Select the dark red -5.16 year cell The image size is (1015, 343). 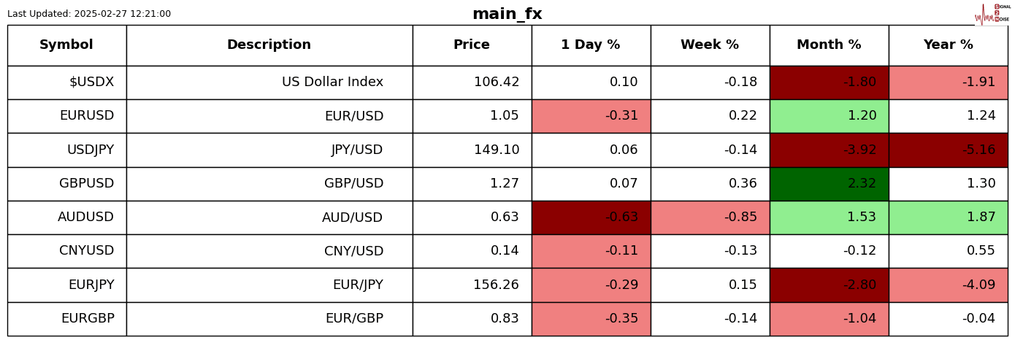tap(948, 150)
